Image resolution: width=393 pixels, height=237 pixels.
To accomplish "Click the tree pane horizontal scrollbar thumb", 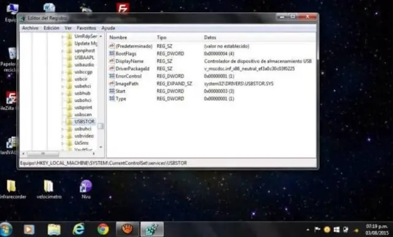I will point(43,153).
